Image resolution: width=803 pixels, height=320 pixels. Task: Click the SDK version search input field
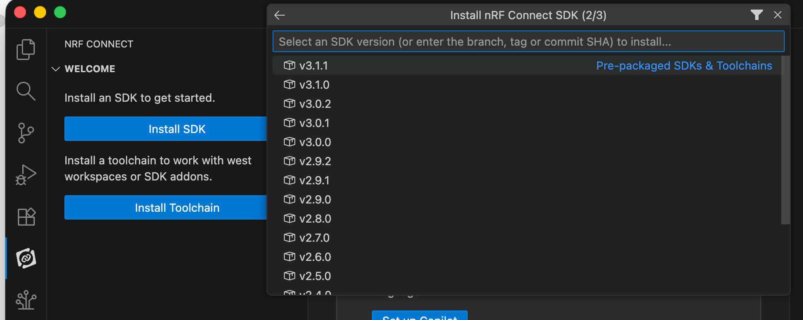[x=528, y=42]
